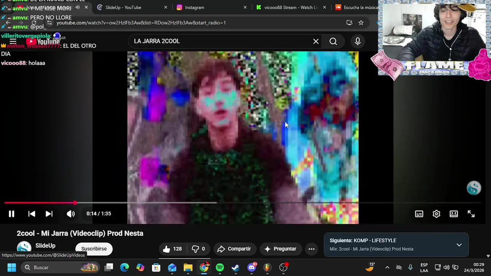Click the system tray microphone icon

pyautogui.click(x=410, y=268)
